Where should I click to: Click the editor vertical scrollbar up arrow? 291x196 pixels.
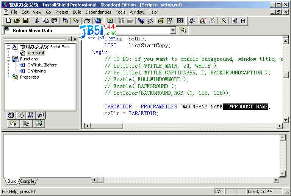tap(286, 40)
